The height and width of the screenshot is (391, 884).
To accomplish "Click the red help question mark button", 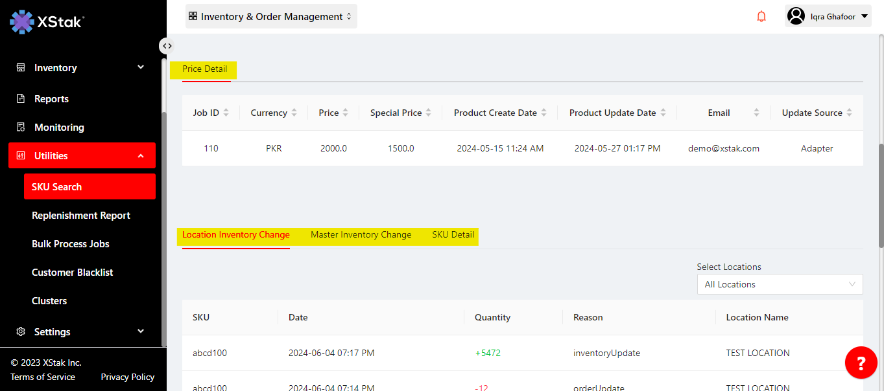I will point(861,363).
